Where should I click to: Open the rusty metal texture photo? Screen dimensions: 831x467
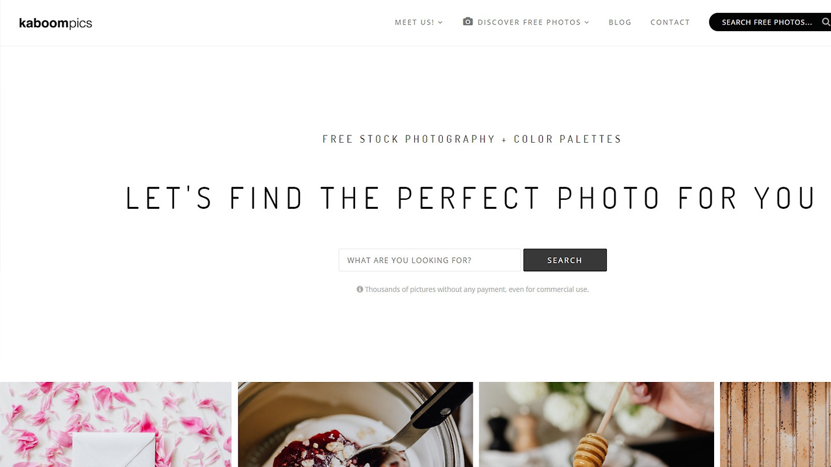click(775, 424)
